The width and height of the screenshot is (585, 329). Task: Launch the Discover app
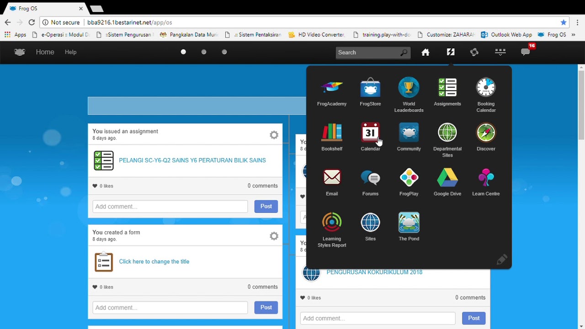[x=486, y=137]
